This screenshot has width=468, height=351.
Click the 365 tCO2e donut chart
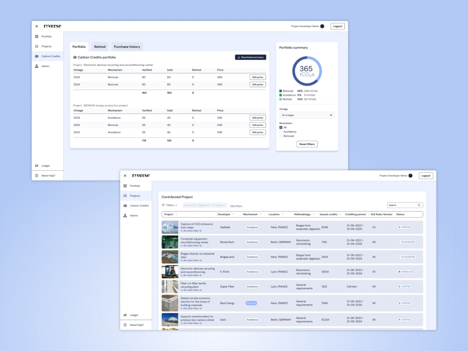click(x=307, y=71)
